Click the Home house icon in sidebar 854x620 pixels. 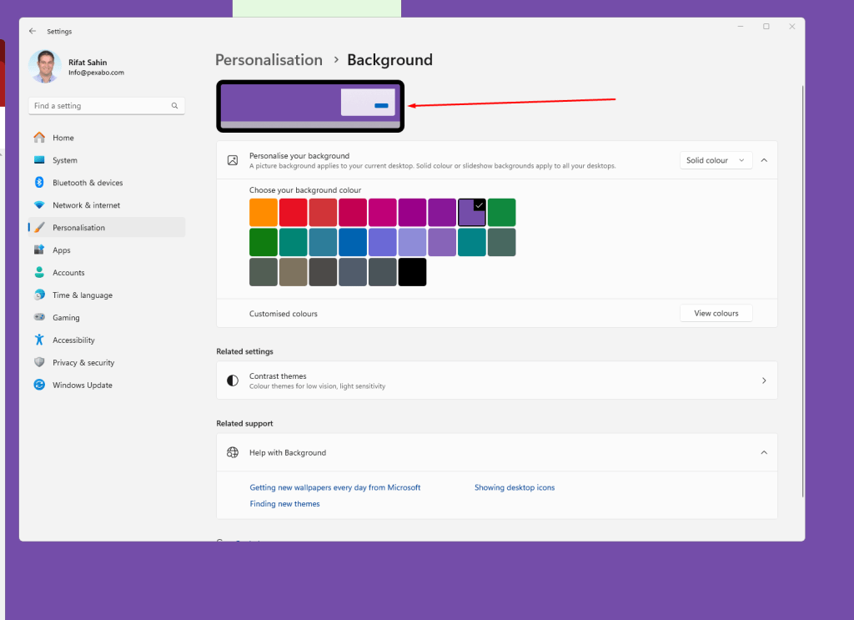point(39,138)
